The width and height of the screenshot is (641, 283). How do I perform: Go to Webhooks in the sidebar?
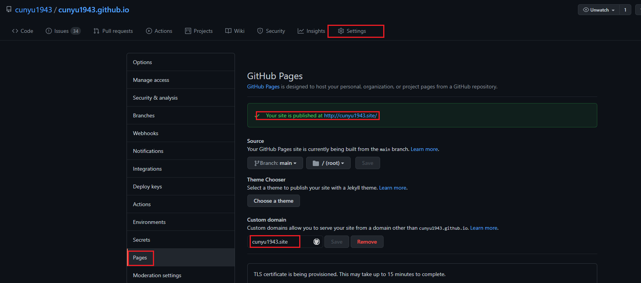coord(146,133)
